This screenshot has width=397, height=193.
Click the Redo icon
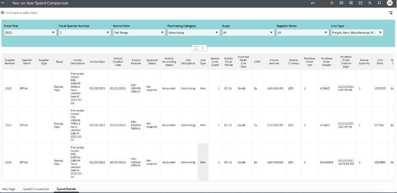point(322,3)
